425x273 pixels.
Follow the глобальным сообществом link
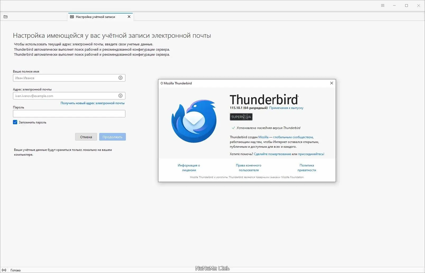pyautogui.click(x=293, y=137)
